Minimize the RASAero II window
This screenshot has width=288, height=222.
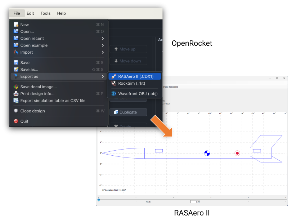pos(270,78)
